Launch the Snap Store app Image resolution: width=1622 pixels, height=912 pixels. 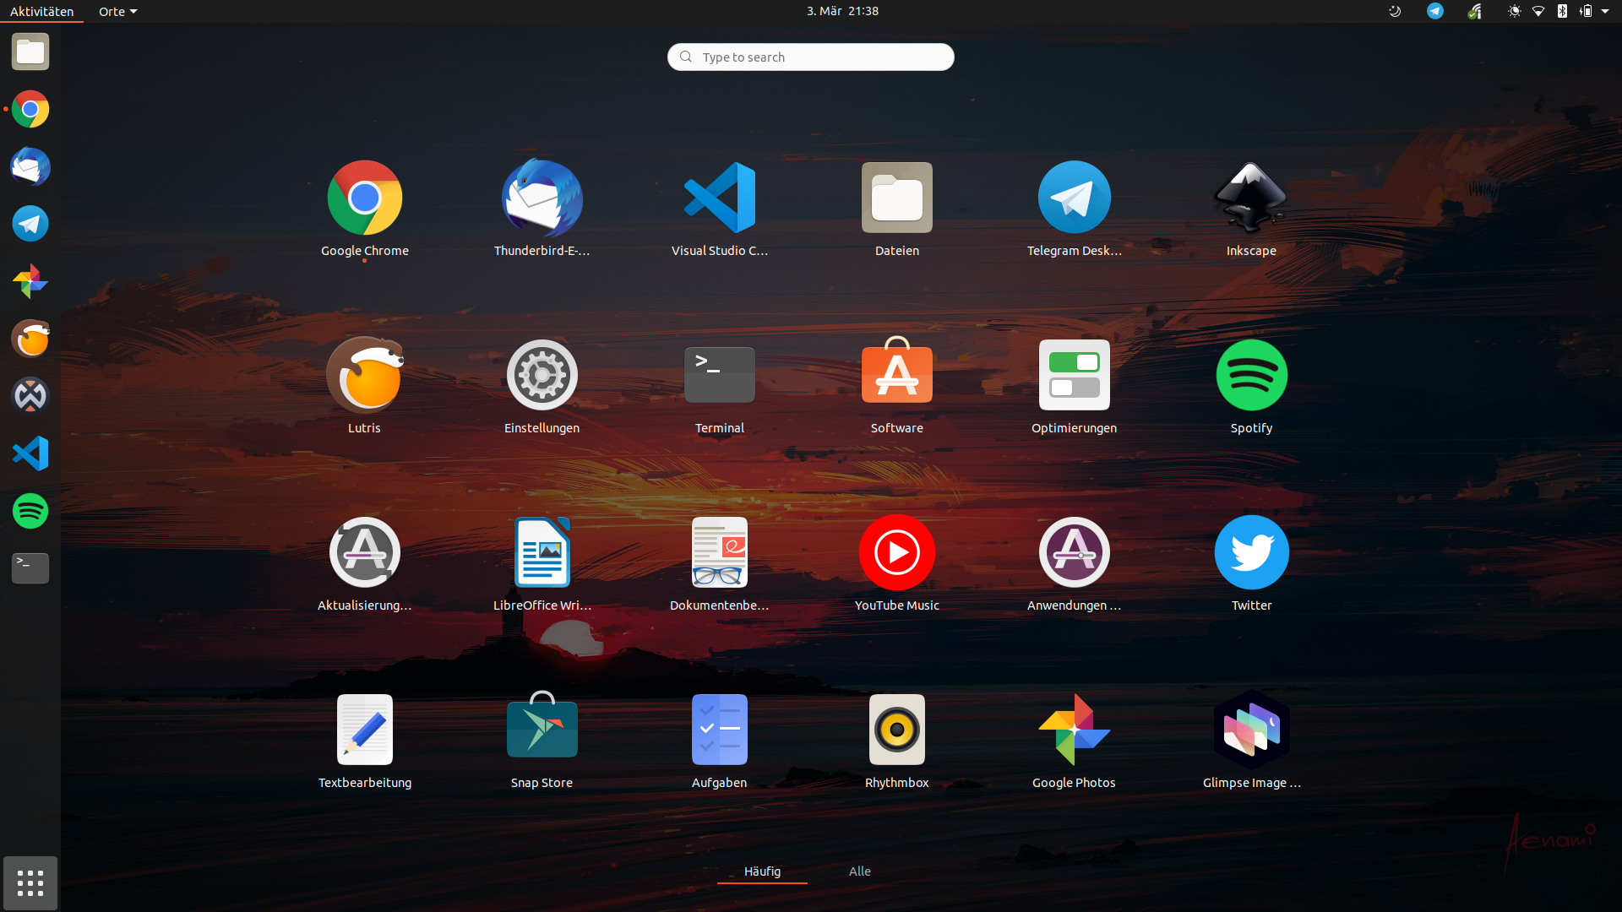click(542, 726)
